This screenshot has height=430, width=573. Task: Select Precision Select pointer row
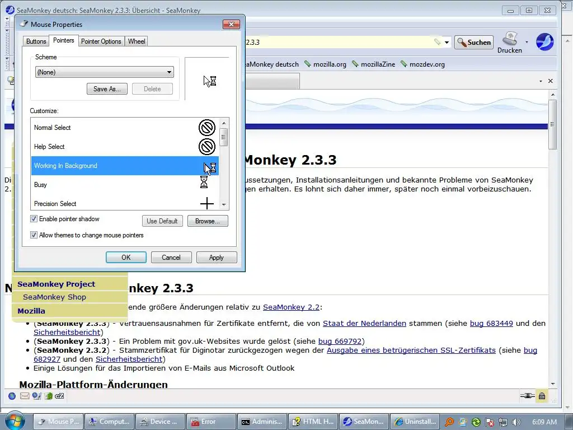click(125, 203)
